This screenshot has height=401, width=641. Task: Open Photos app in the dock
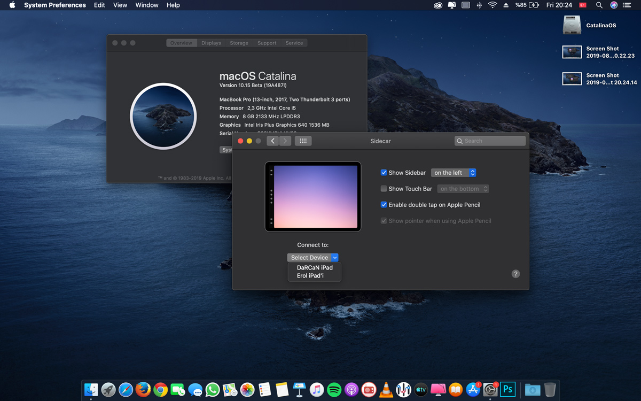tap(247, 390)
